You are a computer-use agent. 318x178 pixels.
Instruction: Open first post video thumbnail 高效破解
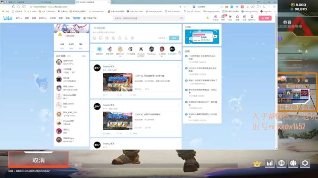118,82
